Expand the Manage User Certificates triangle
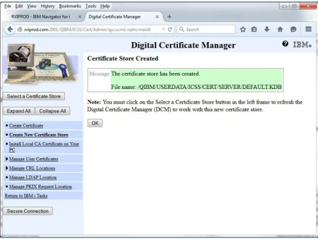Image resolution: width=318 pixels, height=239 pixels. coord(6,159)
